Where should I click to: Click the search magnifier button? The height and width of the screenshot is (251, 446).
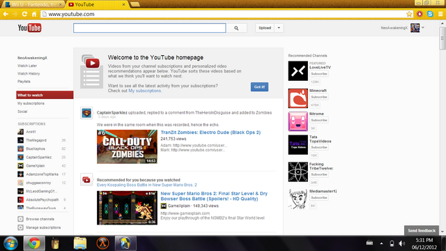[x=236, y=28]
